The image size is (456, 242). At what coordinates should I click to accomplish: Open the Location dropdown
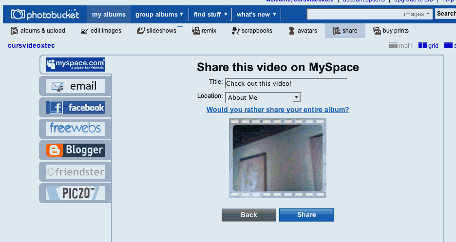tap(263, 97)
